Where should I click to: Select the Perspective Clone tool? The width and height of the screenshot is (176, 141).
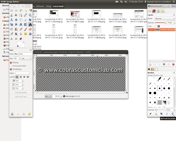[30, 34]
